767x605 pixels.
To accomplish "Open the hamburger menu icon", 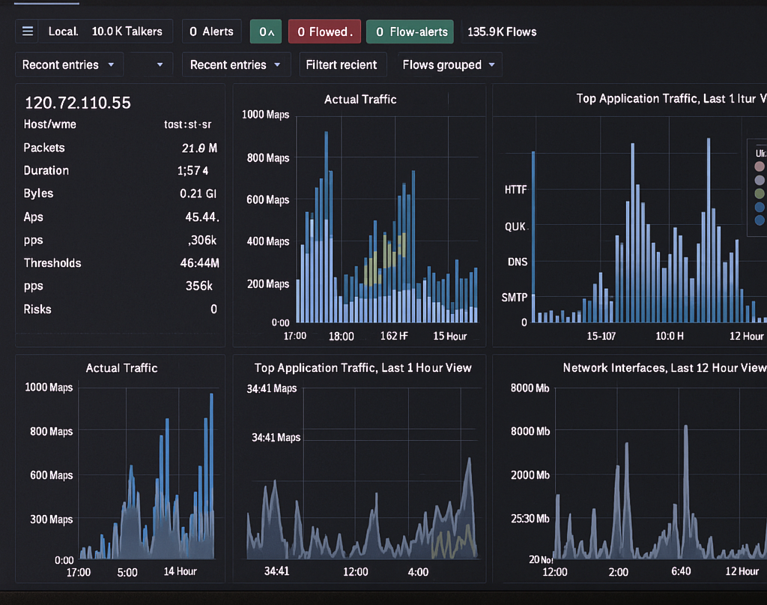I will (28, 31).
